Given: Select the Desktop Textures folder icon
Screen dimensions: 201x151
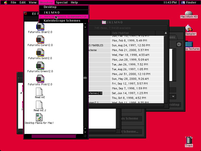Looking at the screenshot, I should tap(189, 44).
